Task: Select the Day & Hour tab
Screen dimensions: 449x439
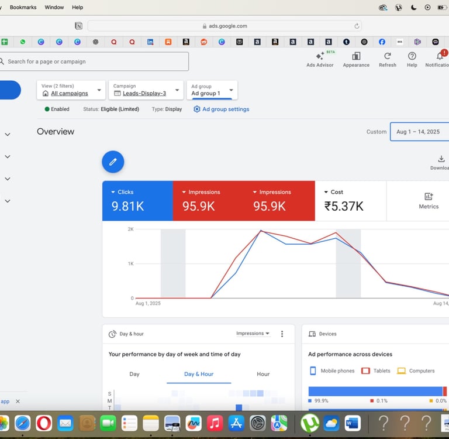Action: point(199,374)
